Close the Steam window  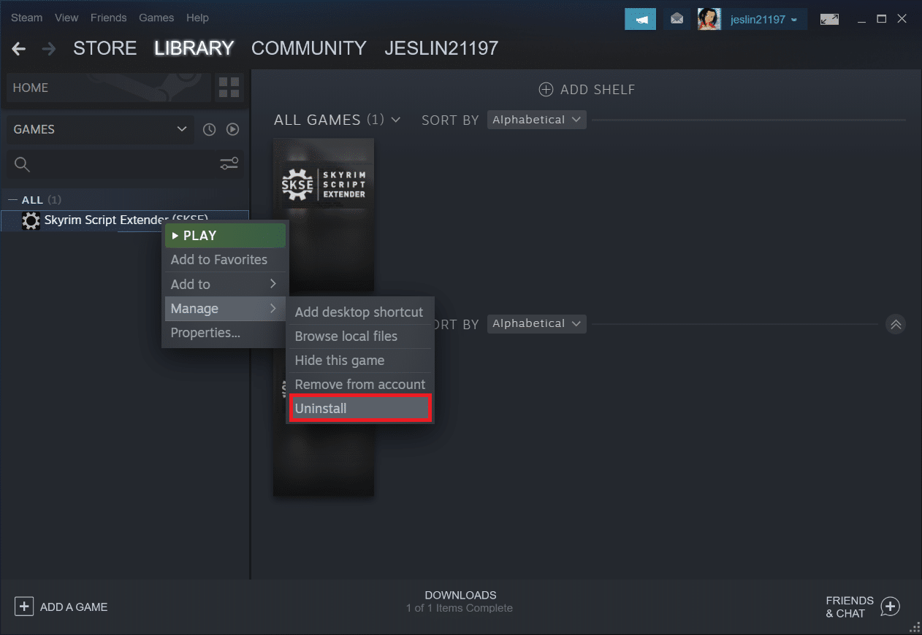pos(903,18)
